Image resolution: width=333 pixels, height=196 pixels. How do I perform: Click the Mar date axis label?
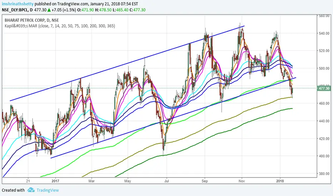[x=91, y=181]
